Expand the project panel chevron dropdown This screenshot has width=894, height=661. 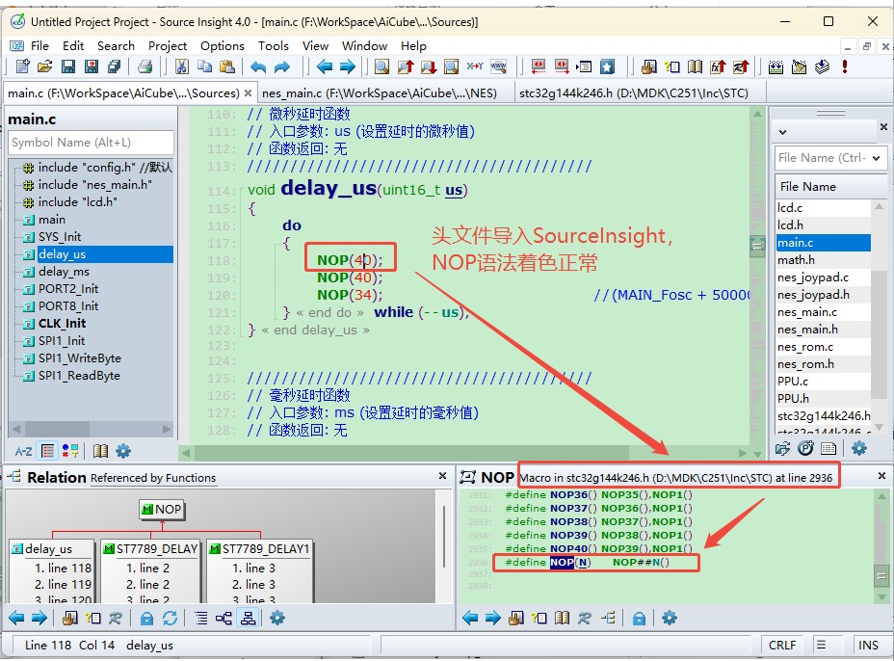[x=783, y=132]
